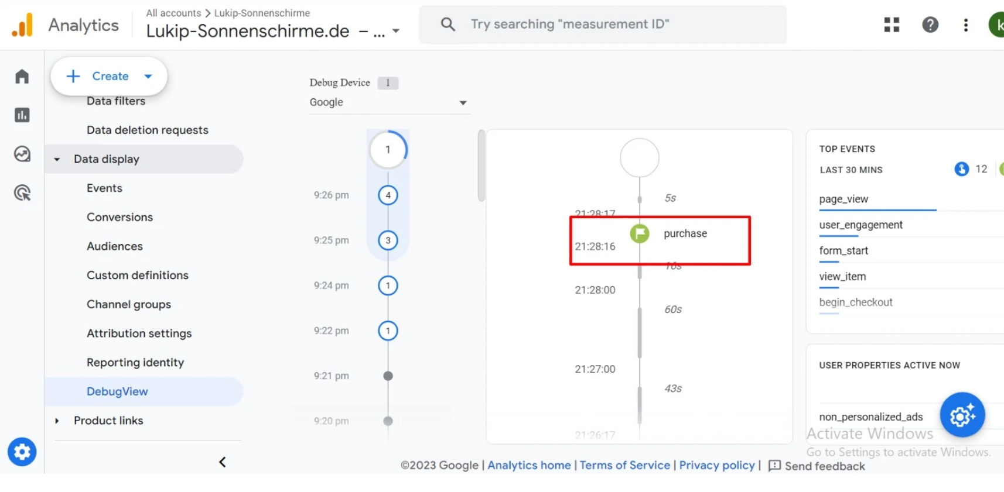Select Custom definitions in the admin menu
The height and width of the screenshot is (492, 1004).
[137, 275]
